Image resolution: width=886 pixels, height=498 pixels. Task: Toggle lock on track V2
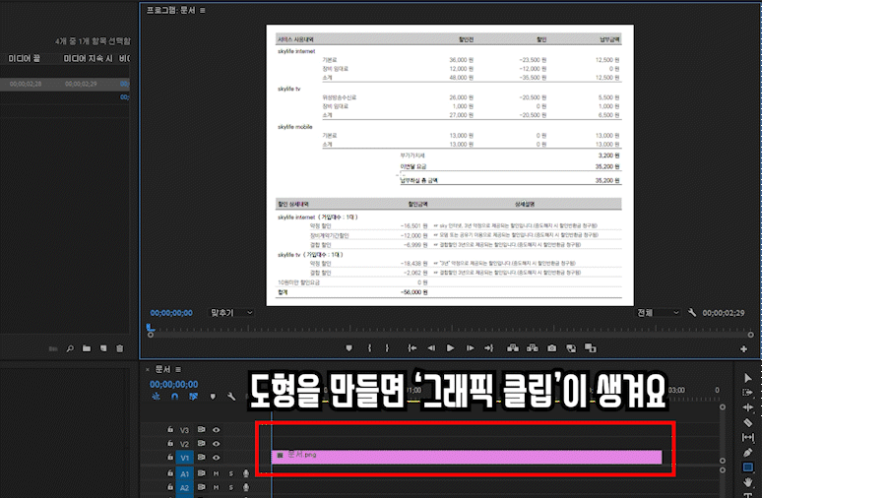pos(170,443)
